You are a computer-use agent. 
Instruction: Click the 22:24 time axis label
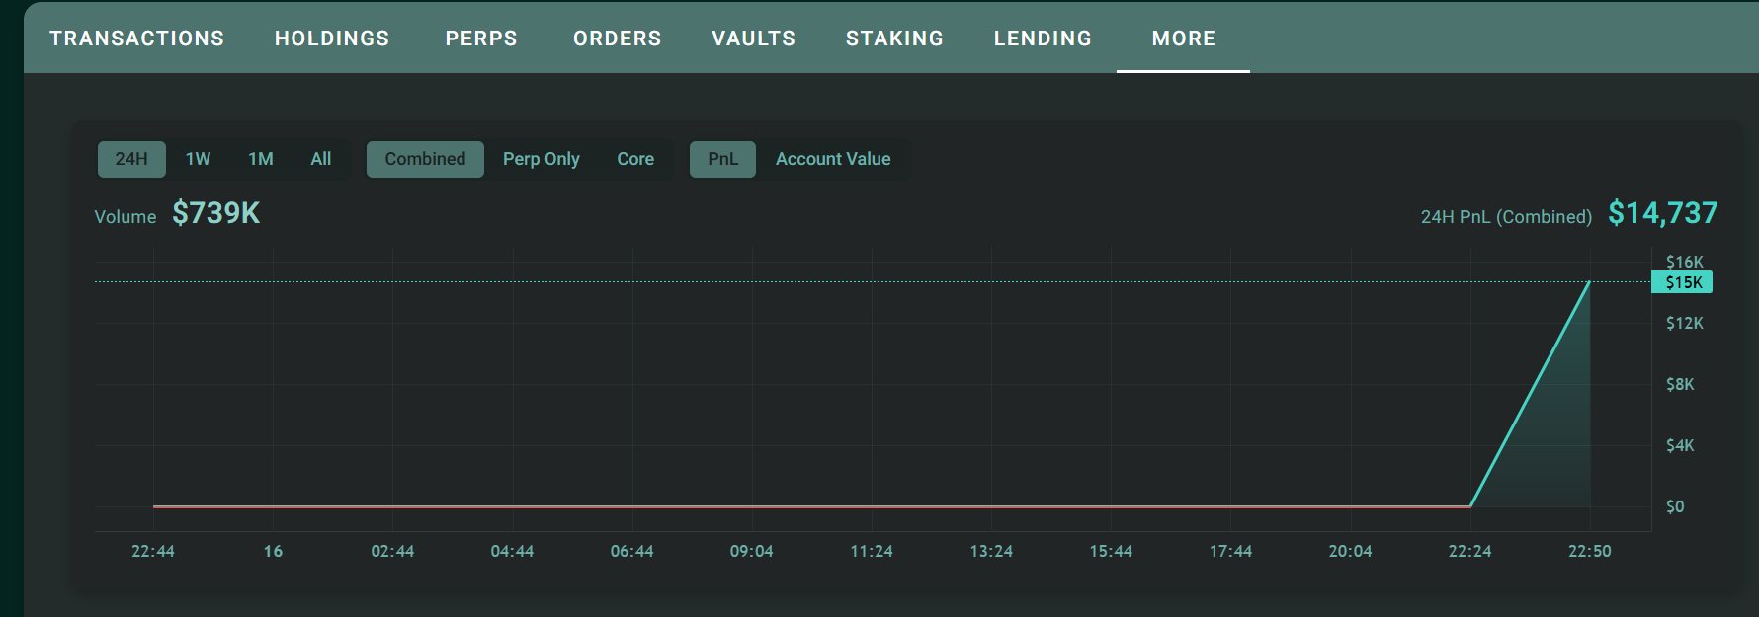pos(1469,551)
